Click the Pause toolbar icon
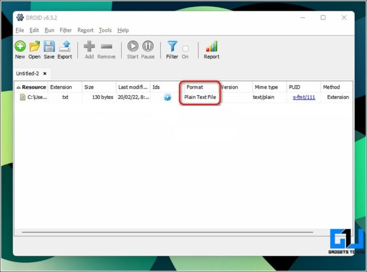The image size is (367, 272). pyautogui.click(x=148, y=46)
